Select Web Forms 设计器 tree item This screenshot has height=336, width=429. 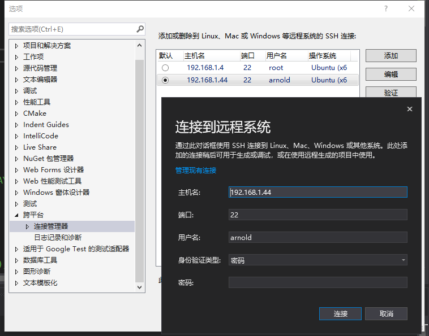[54, 170]
